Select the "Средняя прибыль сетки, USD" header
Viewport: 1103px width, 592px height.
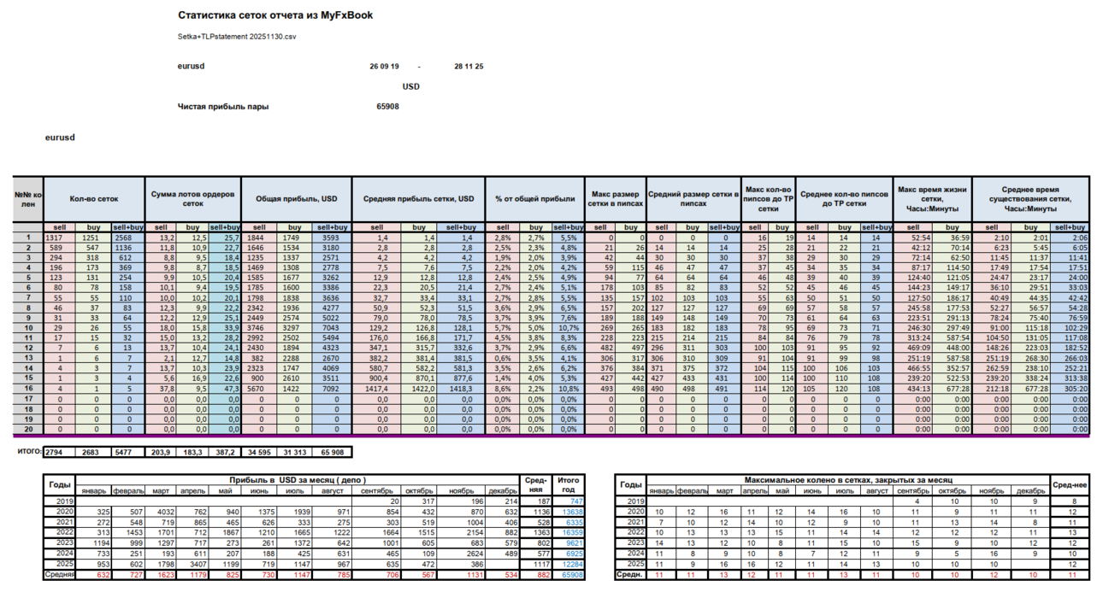click(x=417, y=199)
